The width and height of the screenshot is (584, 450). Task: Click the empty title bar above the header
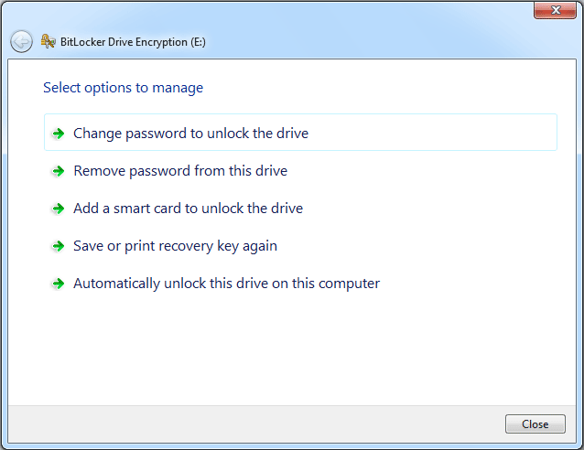point(275,13)
